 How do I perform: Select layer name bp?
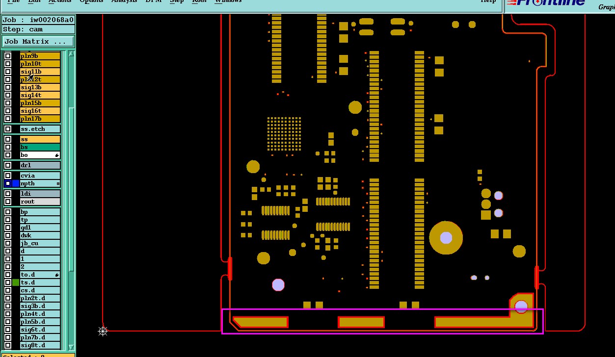[x=40, y=212]
